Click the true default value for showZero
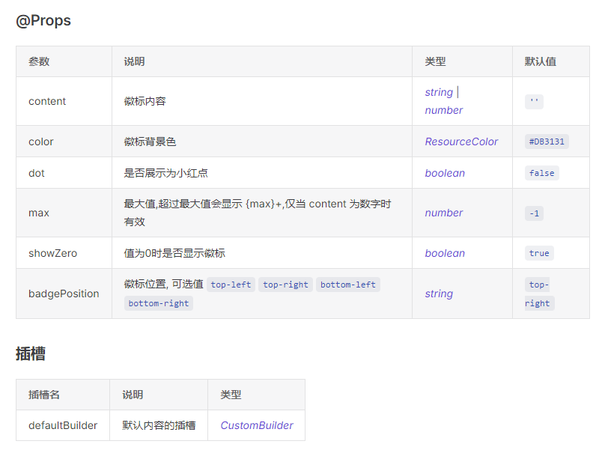Screen dimensions: 608x450 click(538, 252)
